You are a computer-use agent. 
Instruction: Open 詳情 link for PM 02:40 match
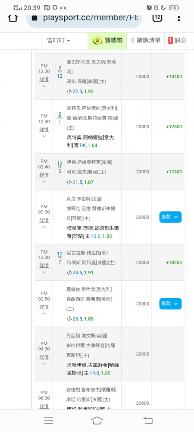pyautogui.click(x=44, y=175)
